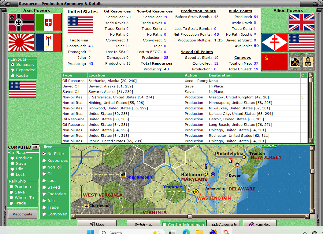
Task: Sort table by C column header
Action: pyautogui.click(x=304, y=75)
